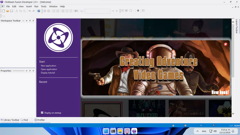Click the Display tutorial link
Screen dimensions: 240x135
(48, 73)
